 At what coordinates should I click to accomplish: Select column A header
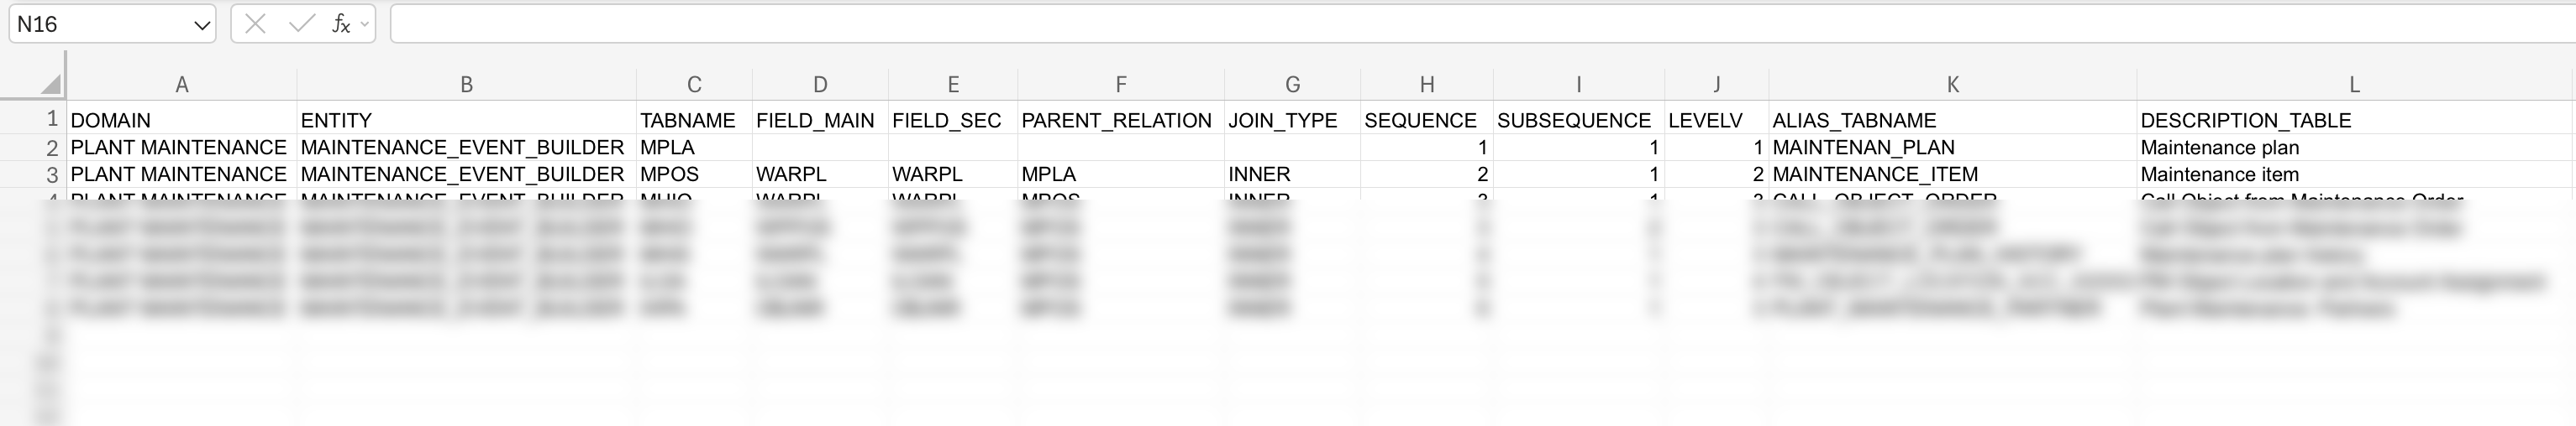[x=181, y=85]
